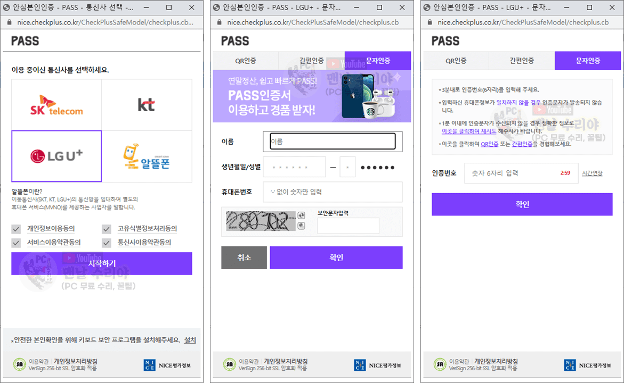Open 개인정보처리방침 in first window footer
The width and height of the screenshot is (624, 383).
point(76,362)
